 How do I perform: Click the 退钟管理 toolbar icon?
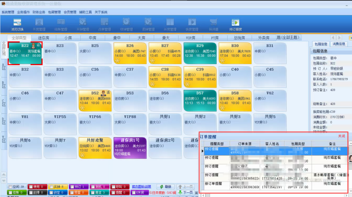148,25
